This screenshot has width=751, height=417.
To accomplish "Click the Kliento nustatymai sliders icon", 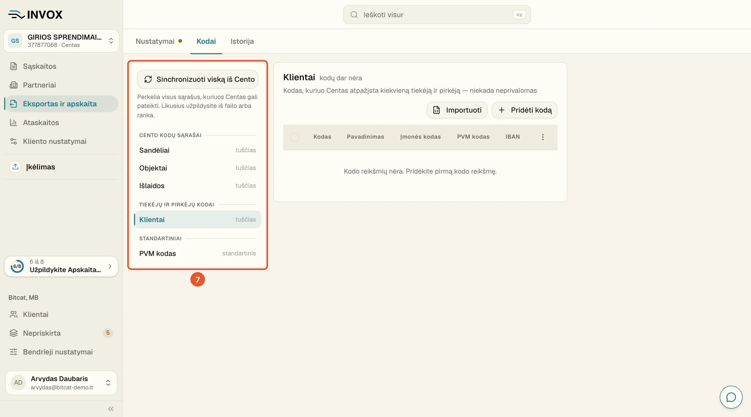I will click(13, 141).
